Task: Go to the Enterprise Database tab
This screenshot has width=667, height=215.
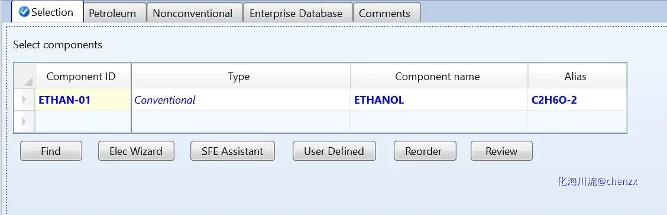Action: [x=296, y=13]
